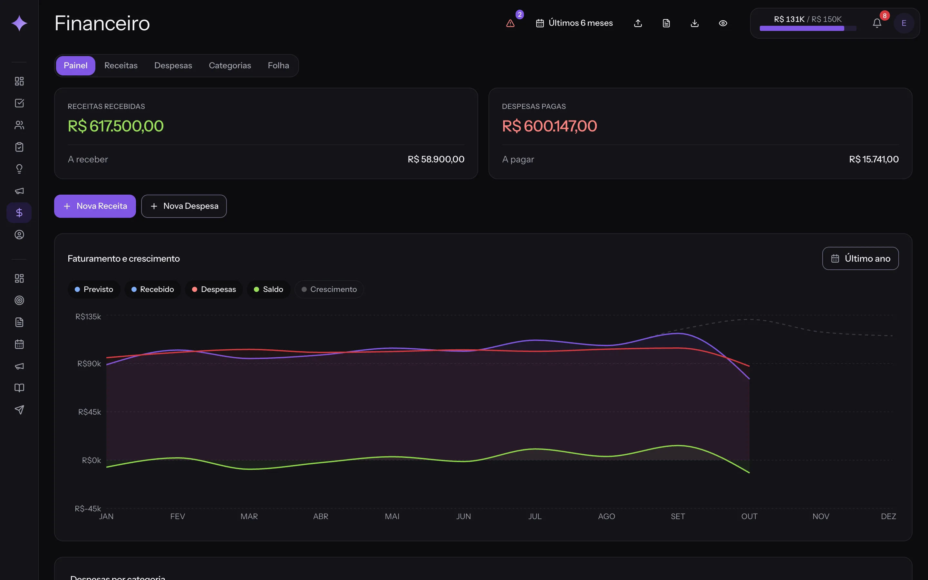The width and height of the screenshot is (928, 580).
Task: Click the Nova Receita button
Action: [95, 206]
